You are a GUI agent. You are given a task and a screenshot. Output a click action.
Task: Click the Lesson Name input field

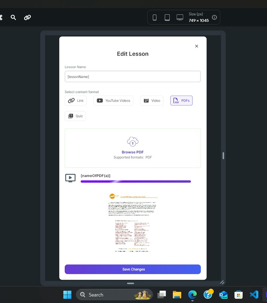(x=133, y=76)
